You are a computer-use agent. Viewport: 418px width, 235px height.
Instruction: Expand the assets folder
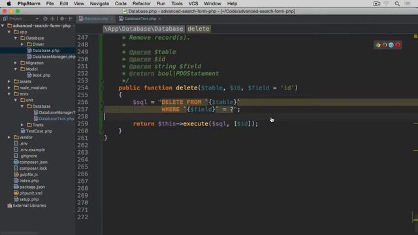coord(9,81)
